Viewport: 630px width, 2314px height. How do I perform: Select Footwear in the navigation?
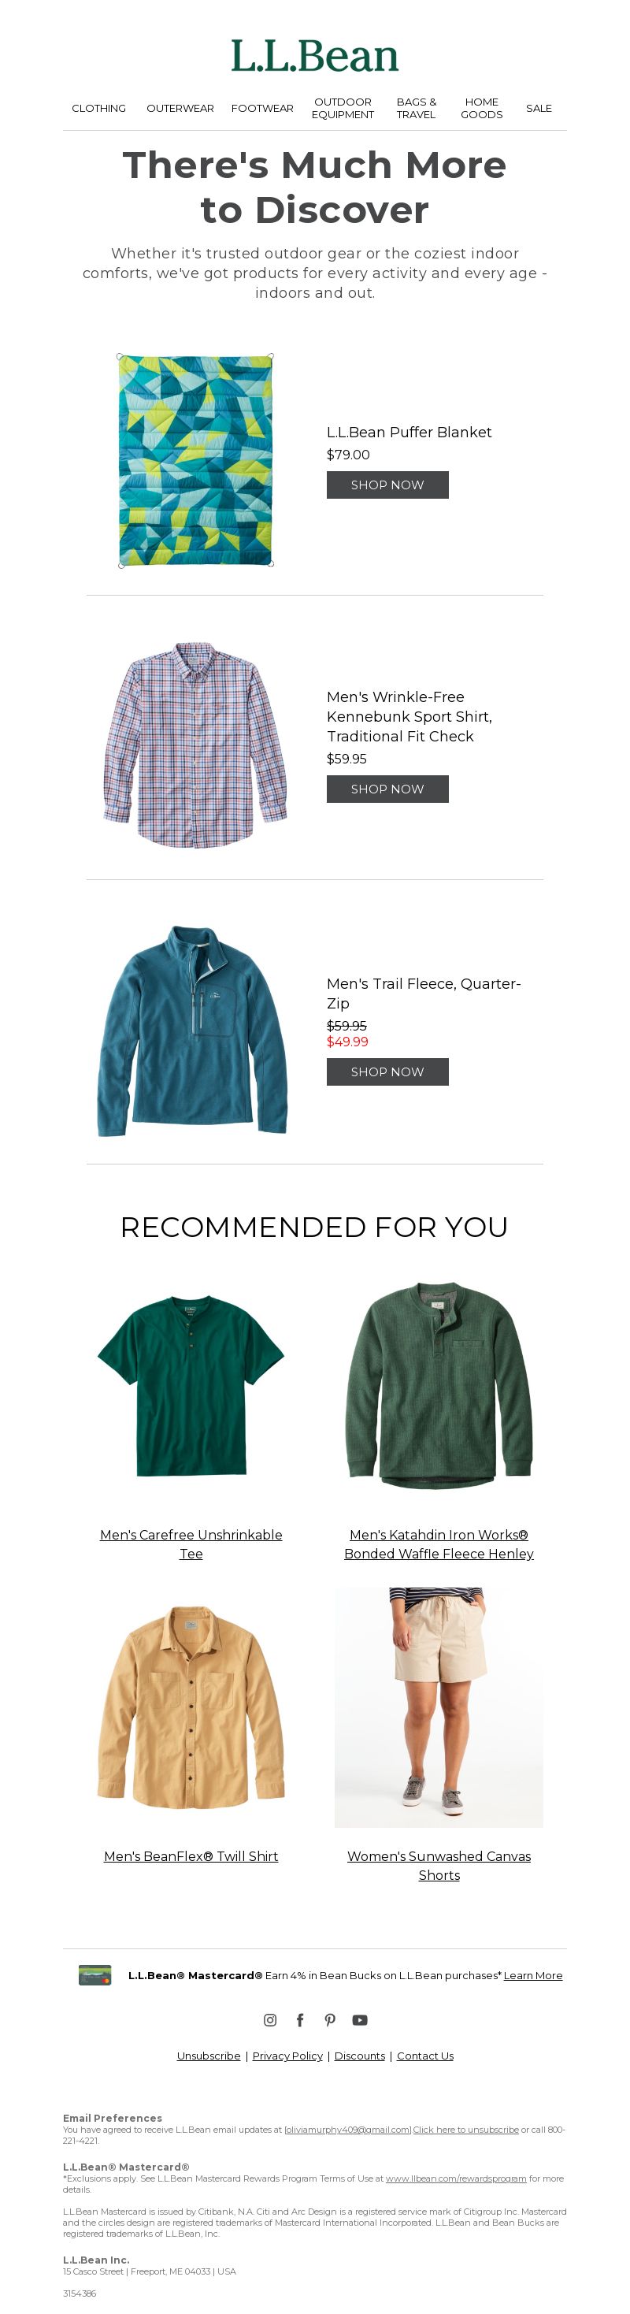point(262,108)
